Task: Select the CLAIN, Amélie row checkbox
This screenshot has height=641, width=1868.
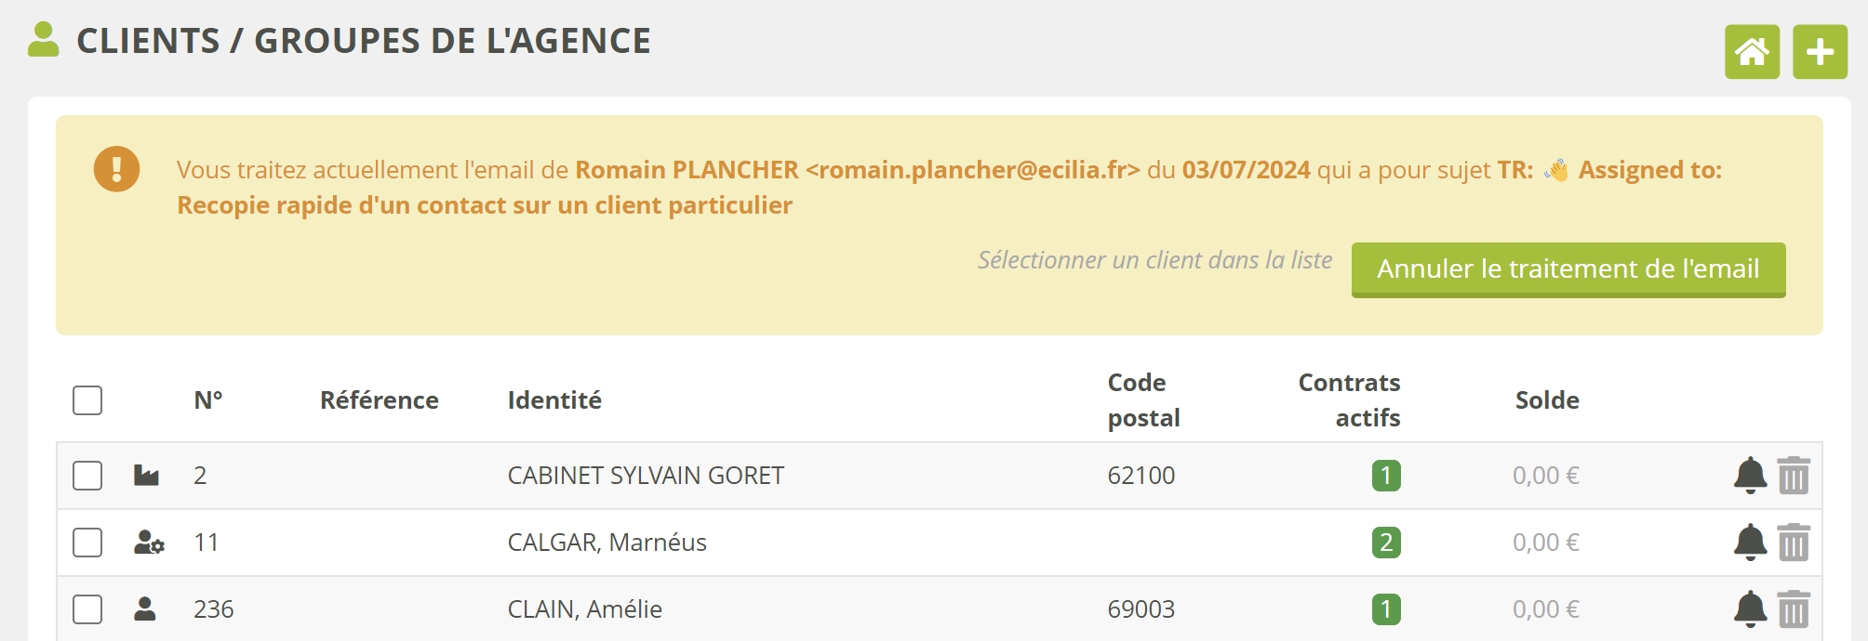Action: (87, 609)
